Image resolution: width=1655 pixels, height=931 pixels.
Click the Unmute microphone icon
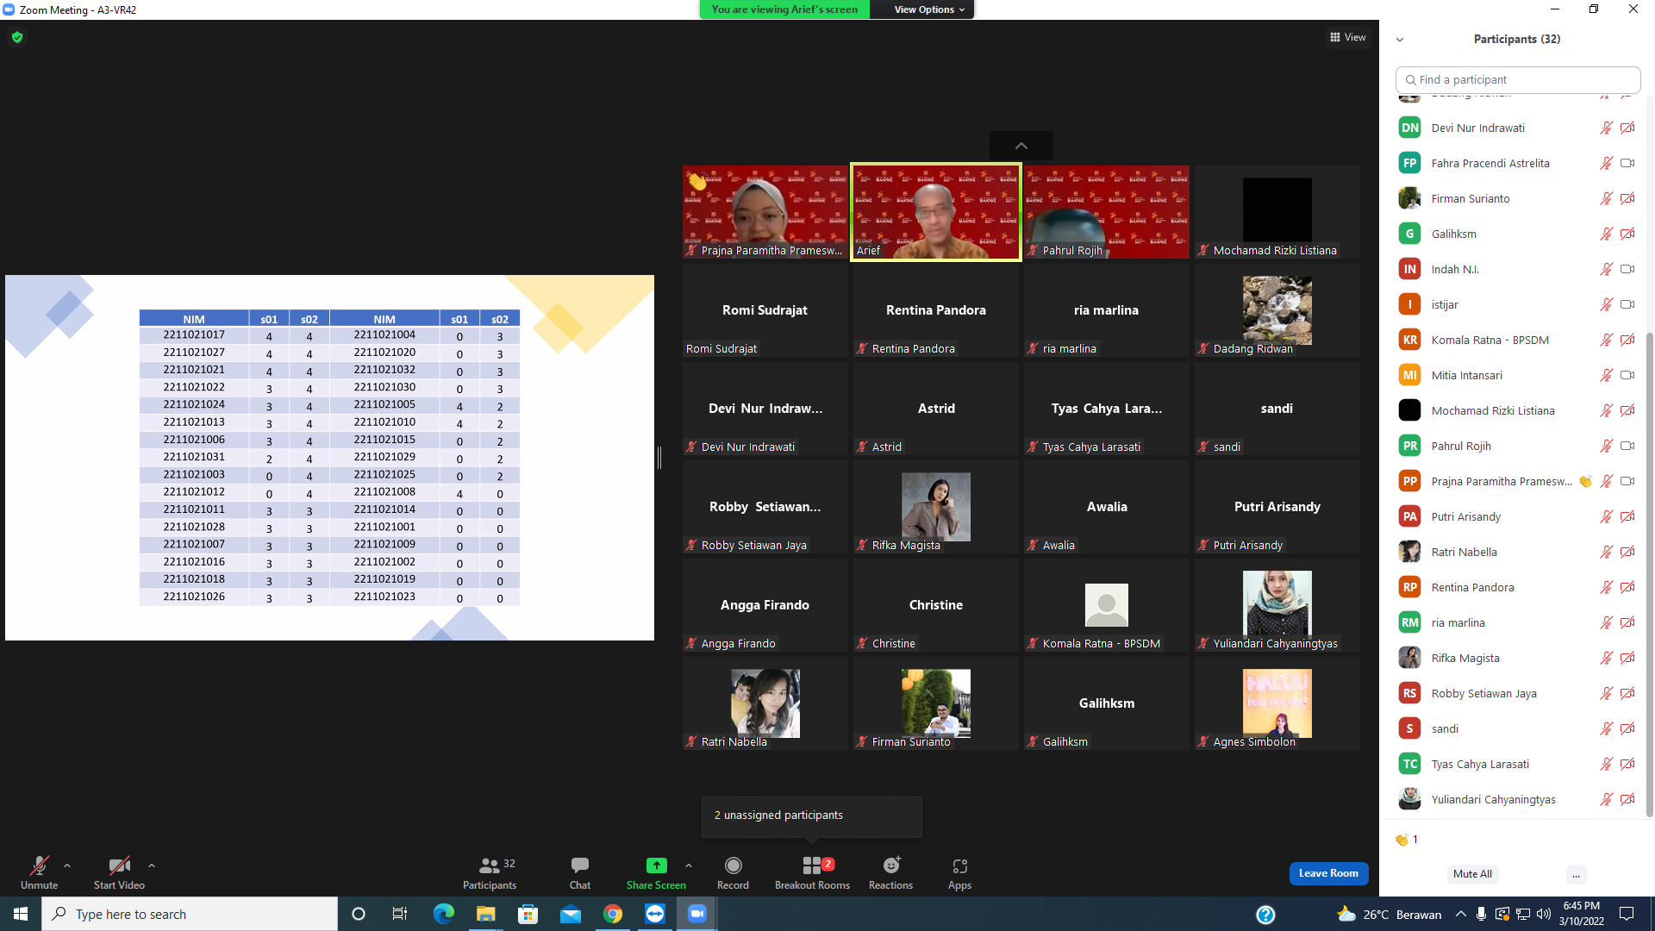click(39, 865)
